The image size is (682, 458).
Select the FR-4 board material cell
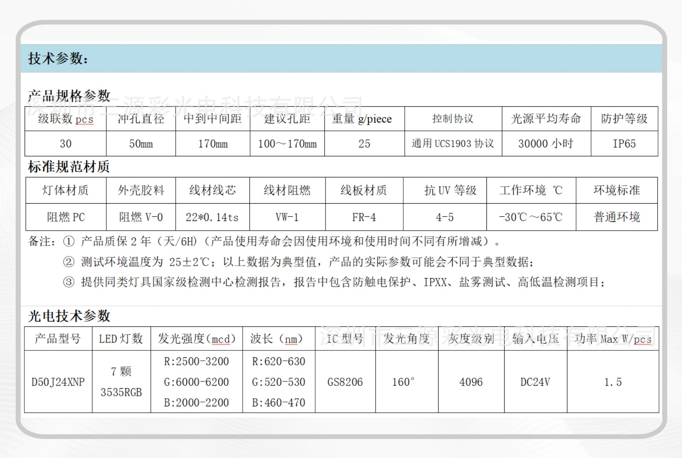point(364,217)
